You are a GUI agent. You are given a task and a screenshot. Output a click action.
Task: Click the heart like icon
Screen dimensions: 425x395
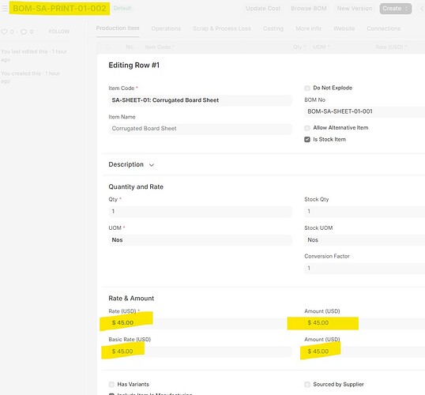pyautogui.click(x=4, y=32)
